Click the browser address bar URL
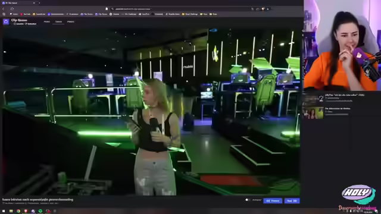 (x=133, y=9)
